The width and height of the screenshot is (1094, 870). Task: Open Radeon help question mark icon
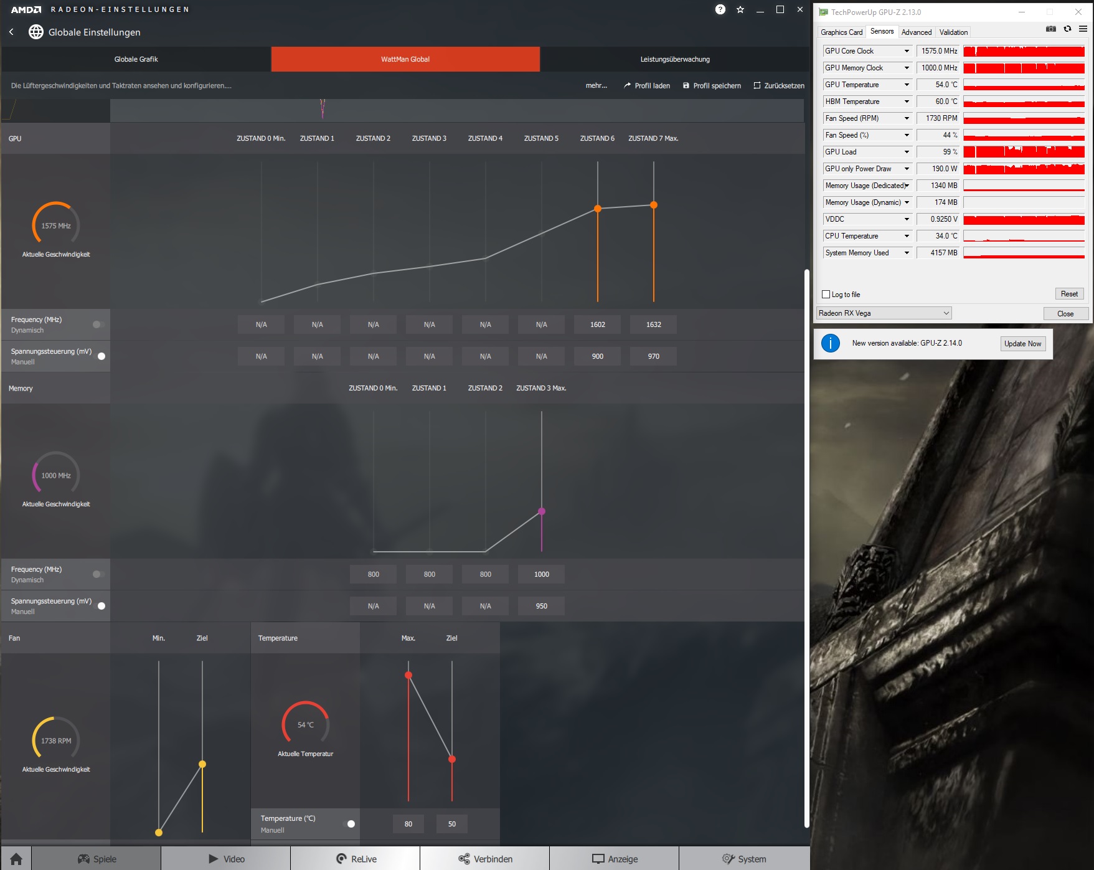pyautogui.click(x=720, y=9)
